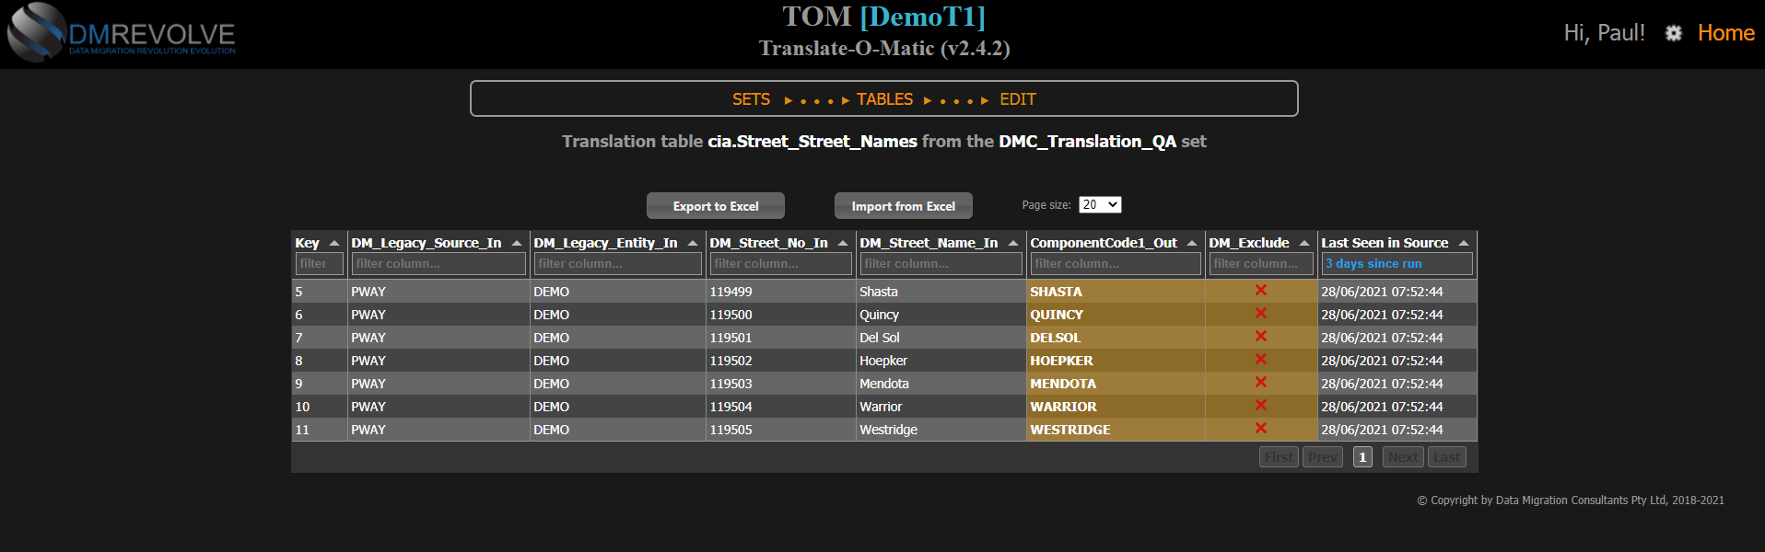
Task: Edit the QUINCY ComponentCode1_Out cell
Action: tap(1115, 315)
